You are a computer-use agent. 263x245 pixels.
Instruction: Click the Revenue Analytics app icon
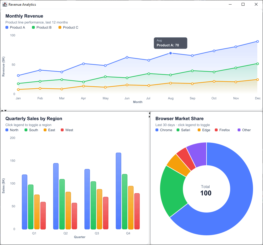5,4
